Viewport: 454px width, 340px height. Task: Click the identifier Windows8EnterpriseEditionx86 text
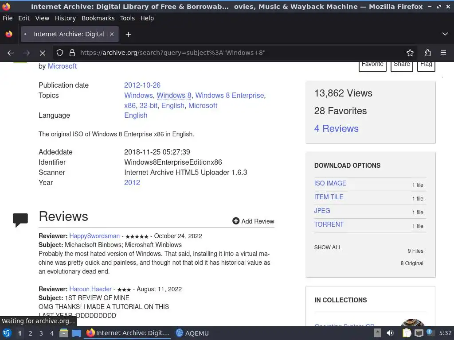click(x=173, y=162)
